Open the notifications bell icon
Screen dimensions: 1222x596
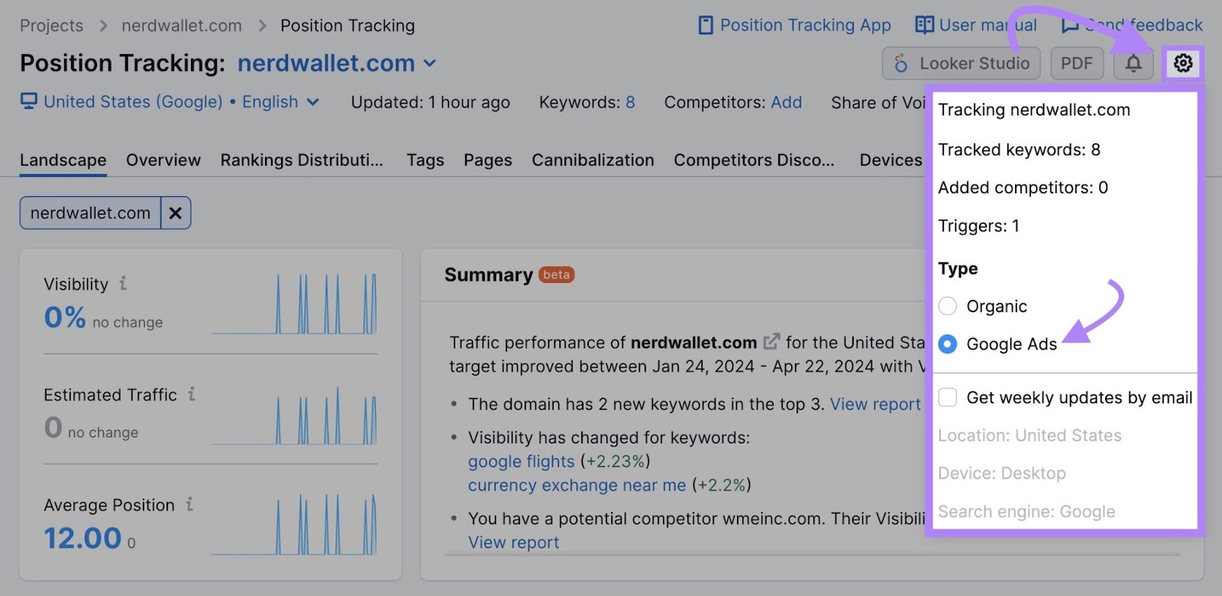[x=1133, y=63]
